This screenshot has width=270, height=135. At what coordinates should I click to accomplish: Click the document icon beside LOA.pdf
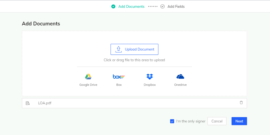pos(28,103)
